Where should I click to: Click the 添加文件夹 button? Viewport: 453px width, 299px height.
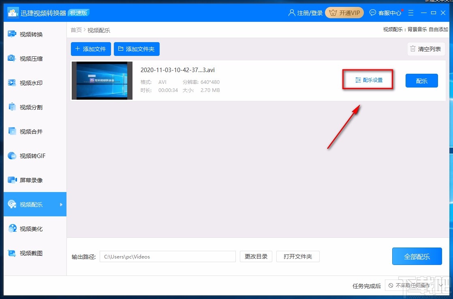tap(137, 49)
